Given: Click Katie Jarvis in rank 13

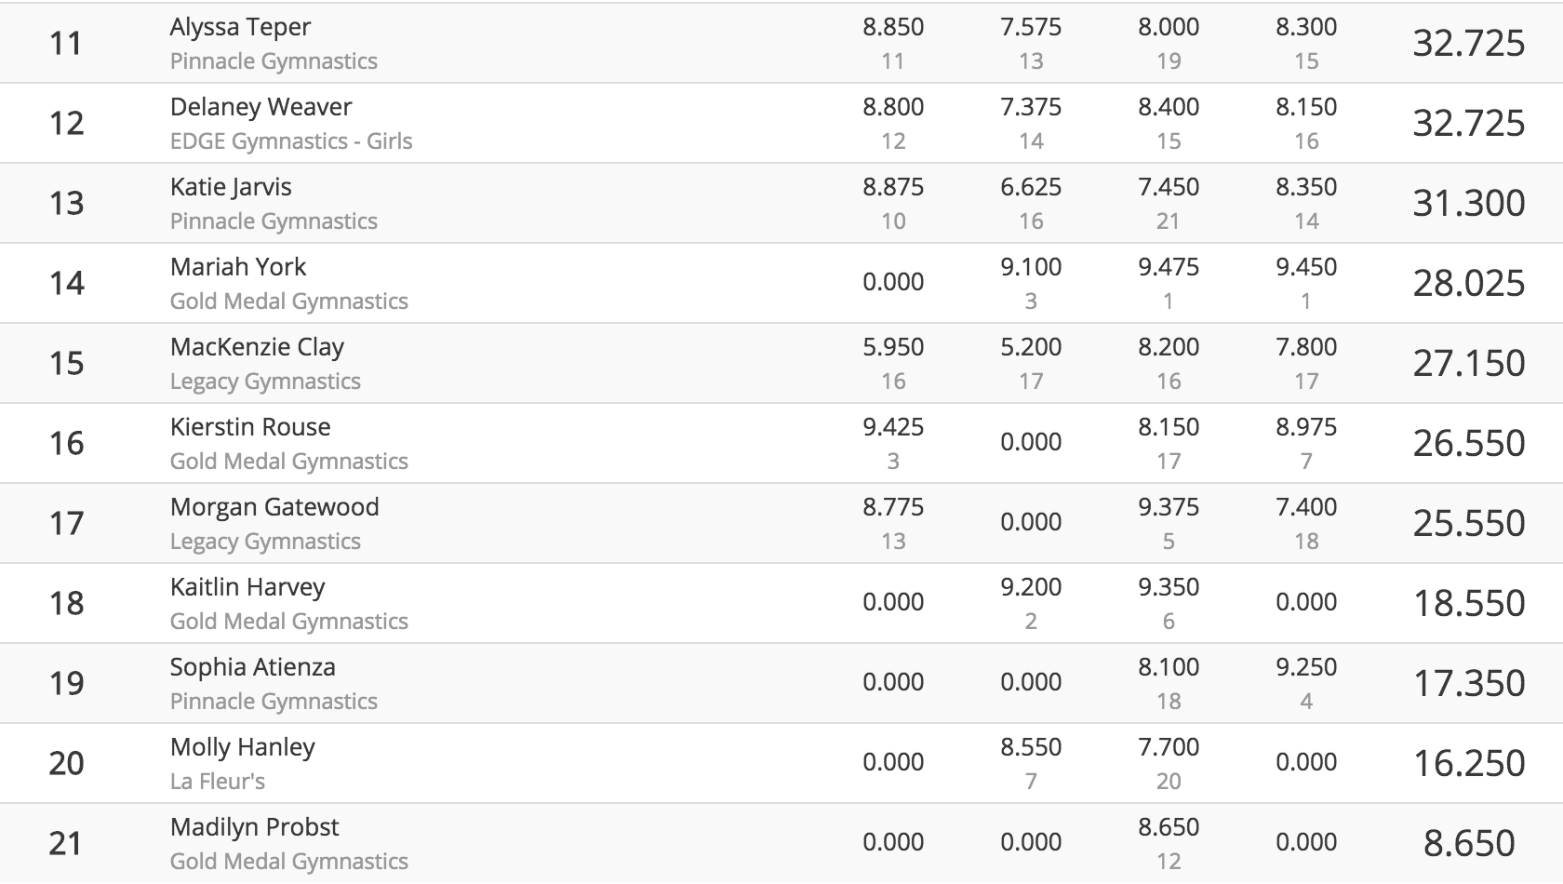Looking at the screenshot, I should pos(231,187).
